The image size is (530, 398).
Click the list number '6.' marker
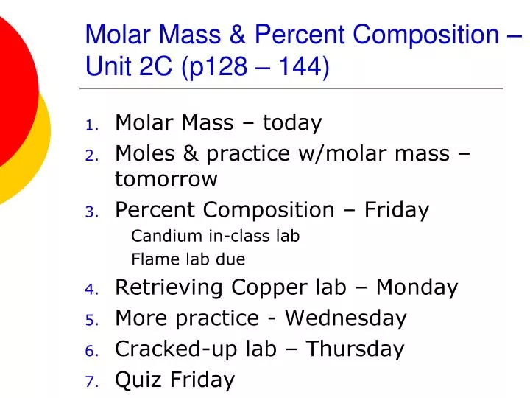pos(92,352)
